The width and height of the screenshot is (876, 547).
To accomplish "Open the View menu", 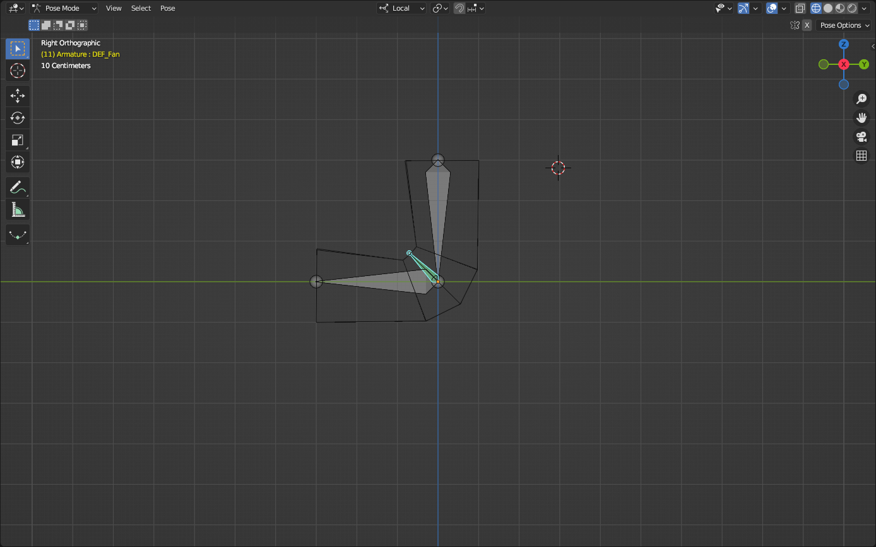I will point(114,8).
